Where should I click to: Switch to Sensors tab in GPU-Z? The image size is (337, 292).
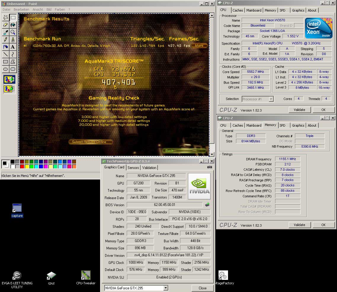(x=133, y=168)
